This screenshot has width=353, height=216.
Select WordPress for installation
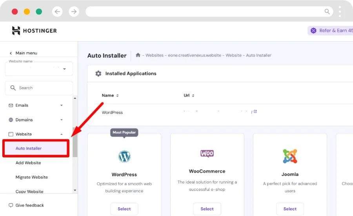(x=124, y=209)
